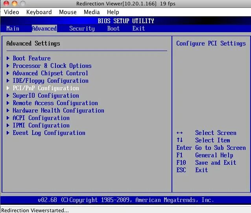Expand arrow beside Event Log Configuration
This screenshot has width=251, height=213.
coord(8,133)
